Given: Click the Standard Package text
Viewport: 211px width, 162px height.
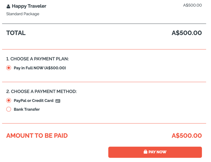Looking at the screenshot, I should point(23,14).
